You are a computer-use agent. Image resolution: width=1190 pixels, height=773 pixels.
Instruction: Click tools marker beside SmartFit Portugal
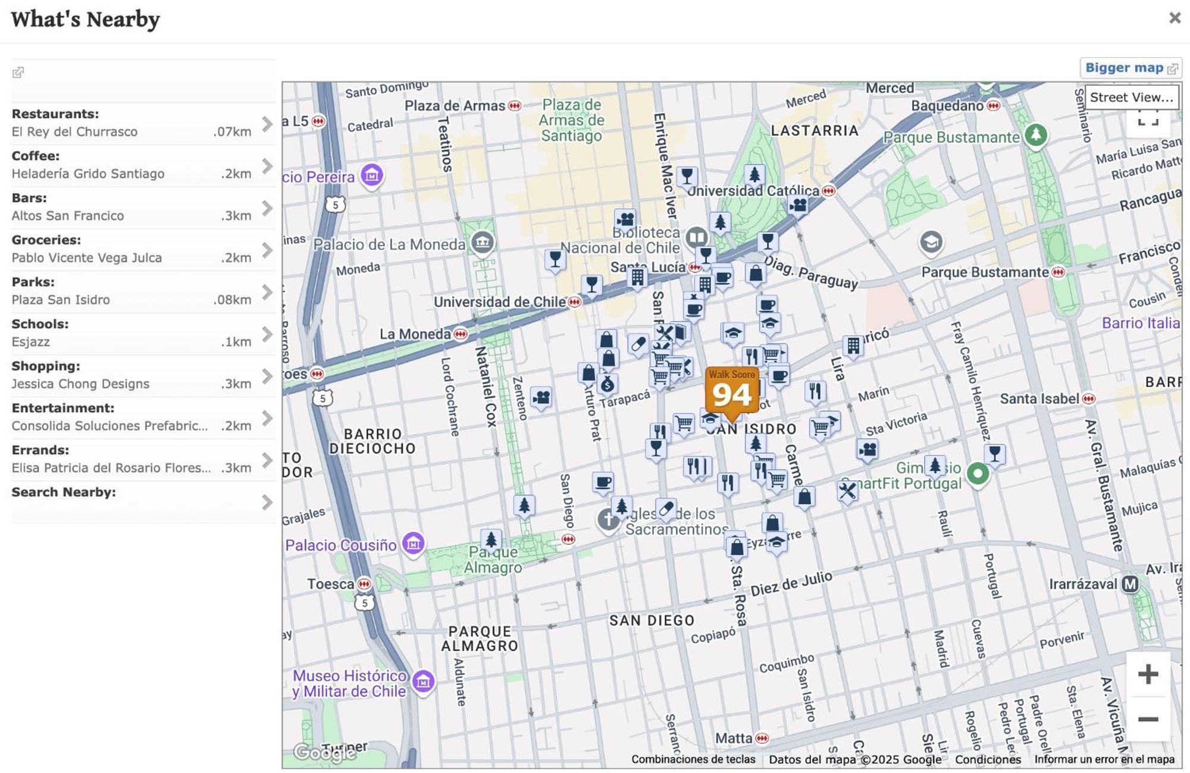[x=847, y=491]
